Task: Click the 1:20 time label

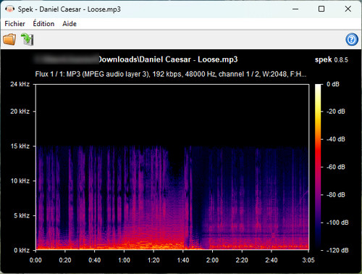Action: 153,260
